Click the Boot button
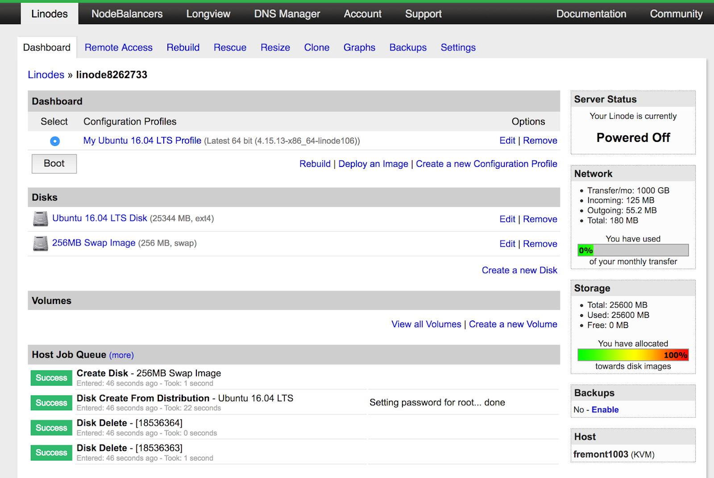 54,164
